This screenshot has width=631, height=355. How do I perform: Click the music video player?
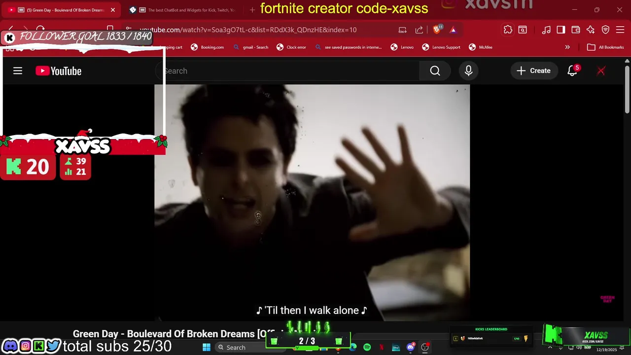(312, 202)
